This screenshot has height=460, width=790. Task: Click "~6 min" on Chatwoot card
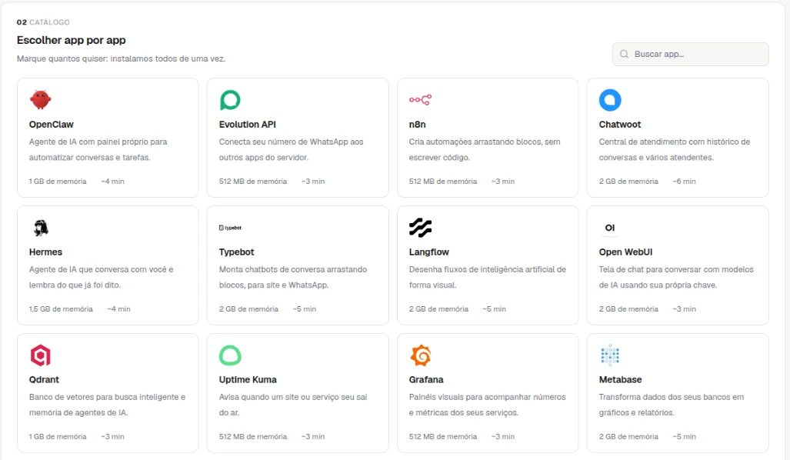[684, 182]
